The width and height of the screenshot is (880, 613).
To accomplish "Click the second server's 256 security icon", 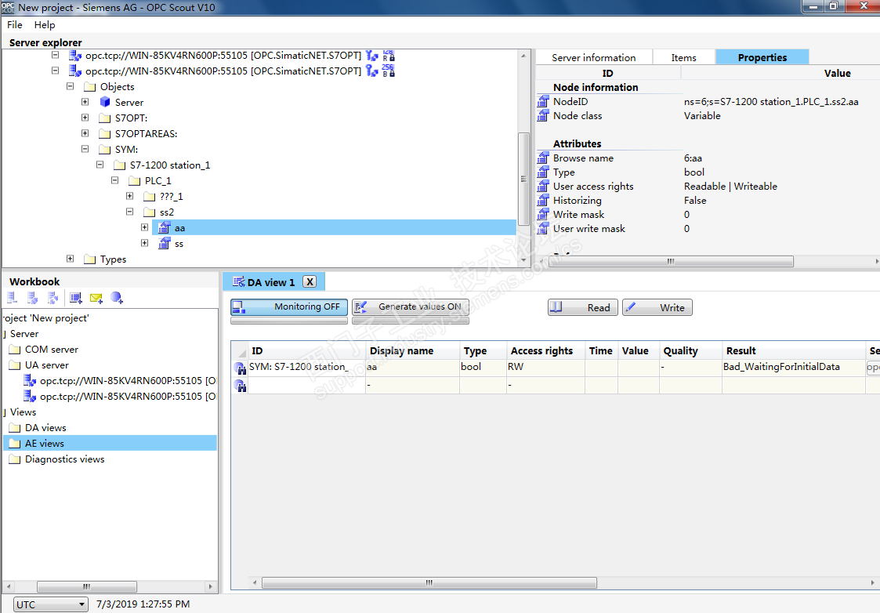I will 389,71.
